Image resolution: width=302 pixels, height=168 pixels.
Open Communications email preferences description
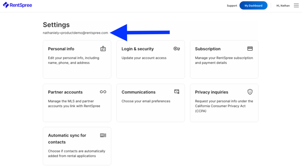click(x=146, y=101)
